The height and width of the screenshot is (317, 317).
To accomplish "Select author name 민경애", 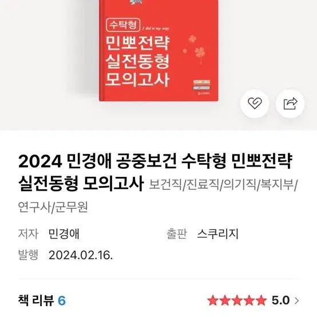I will (x=64, y=233).
